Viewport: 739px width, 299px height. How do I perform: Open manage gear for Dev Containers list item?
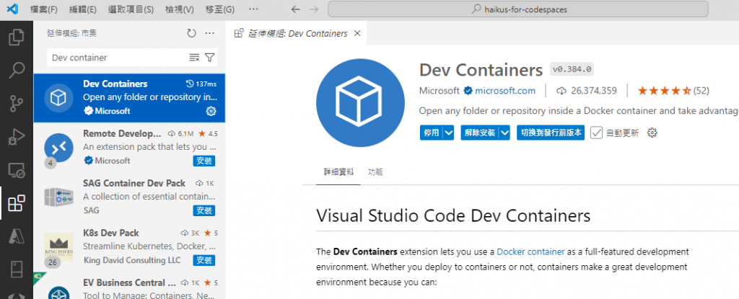click(211, 111)
